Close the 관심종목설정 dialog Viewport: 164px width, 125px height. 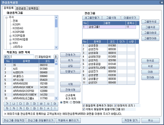pos(162,2)
